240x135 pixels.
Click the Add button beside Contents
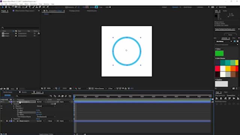pyautogui.click(x=55, y=104)
